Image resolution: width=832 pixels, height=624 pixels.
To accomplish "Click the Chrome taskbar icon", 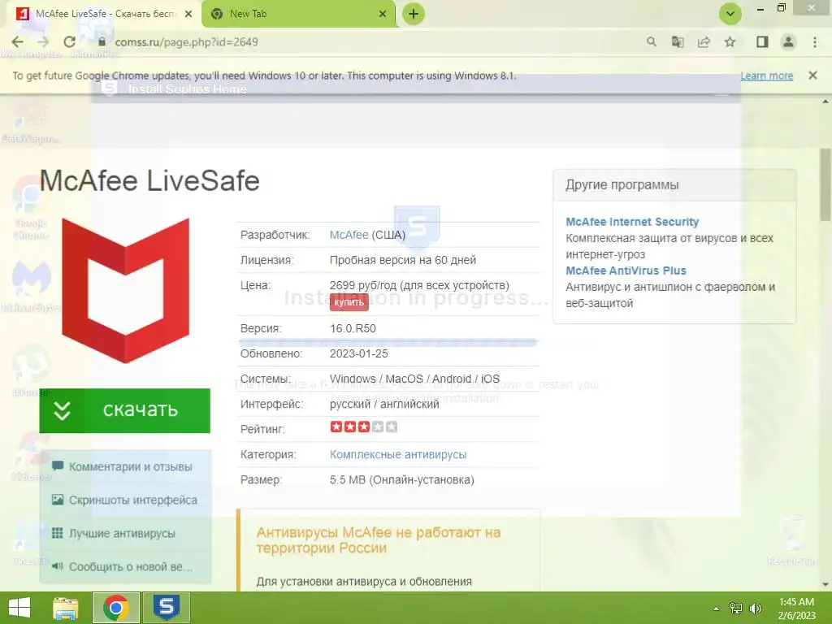I will [x=116, y=608].
